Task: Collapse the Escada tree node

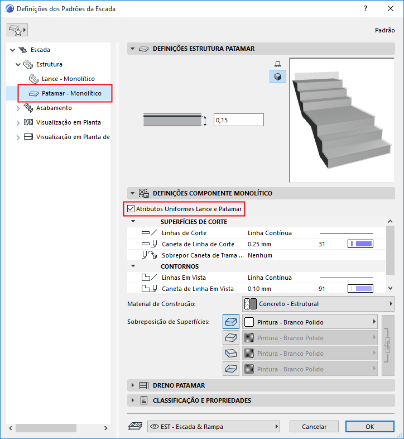Action: point(12,50)
